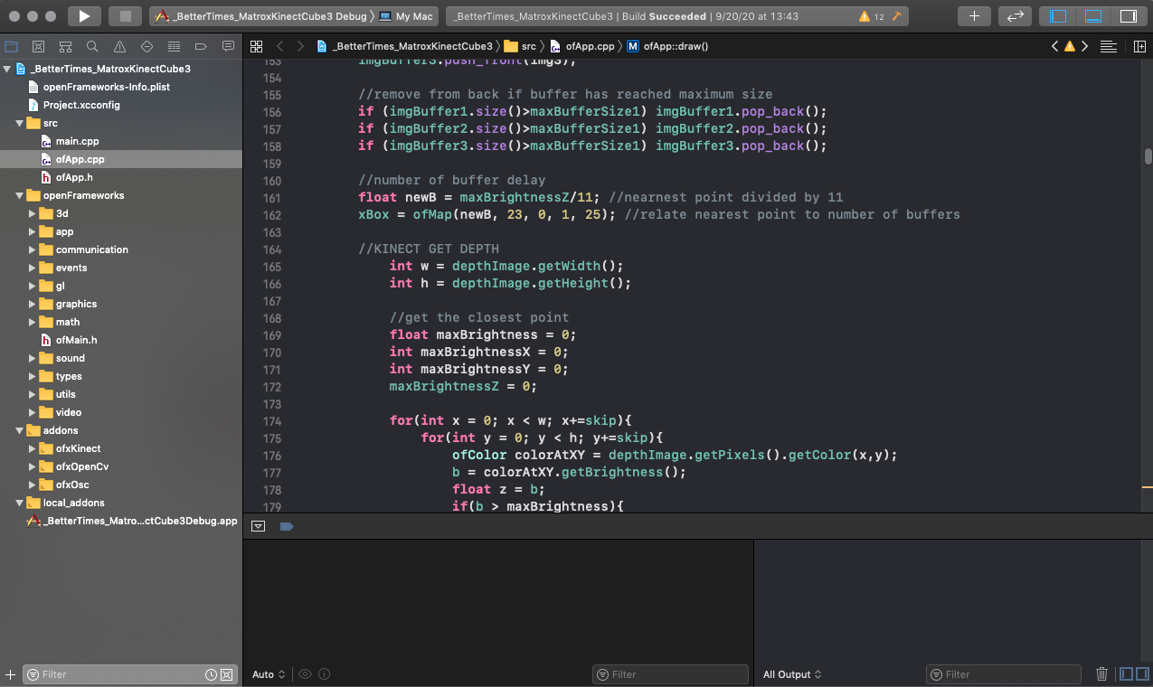The image size is (1153, 687).
Task: Open the Debug navigator
Action: [x=174, y=46]
